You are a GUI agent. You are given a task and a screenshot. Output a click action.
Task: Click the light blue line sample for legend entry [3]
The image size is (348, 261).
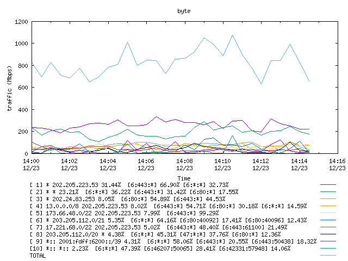pyautogui.click(x=328, y=199)
